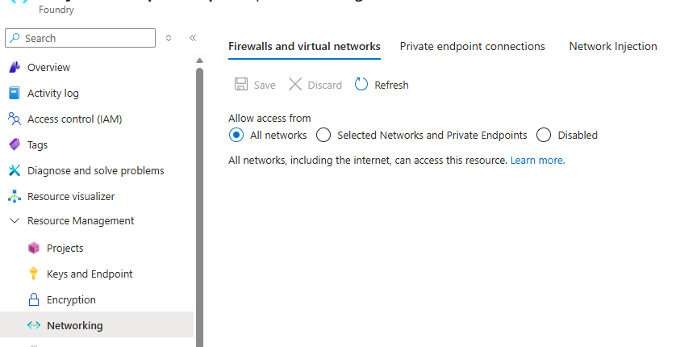
Task: Click the Access control (IAM) icon
Action: point(14,119)
